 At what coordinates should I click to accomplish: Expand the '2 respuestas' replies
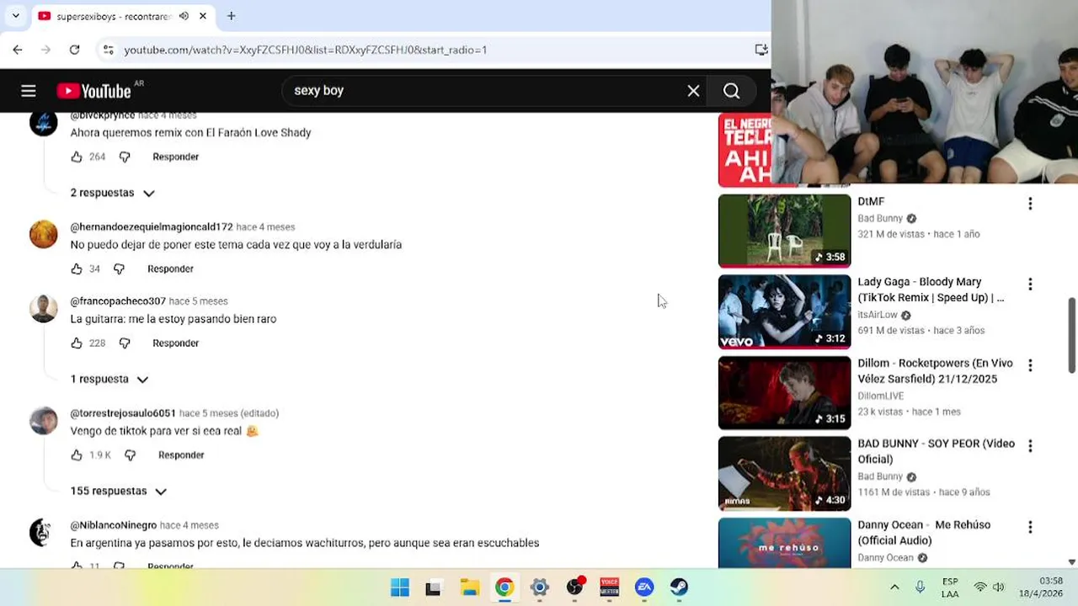113,193
